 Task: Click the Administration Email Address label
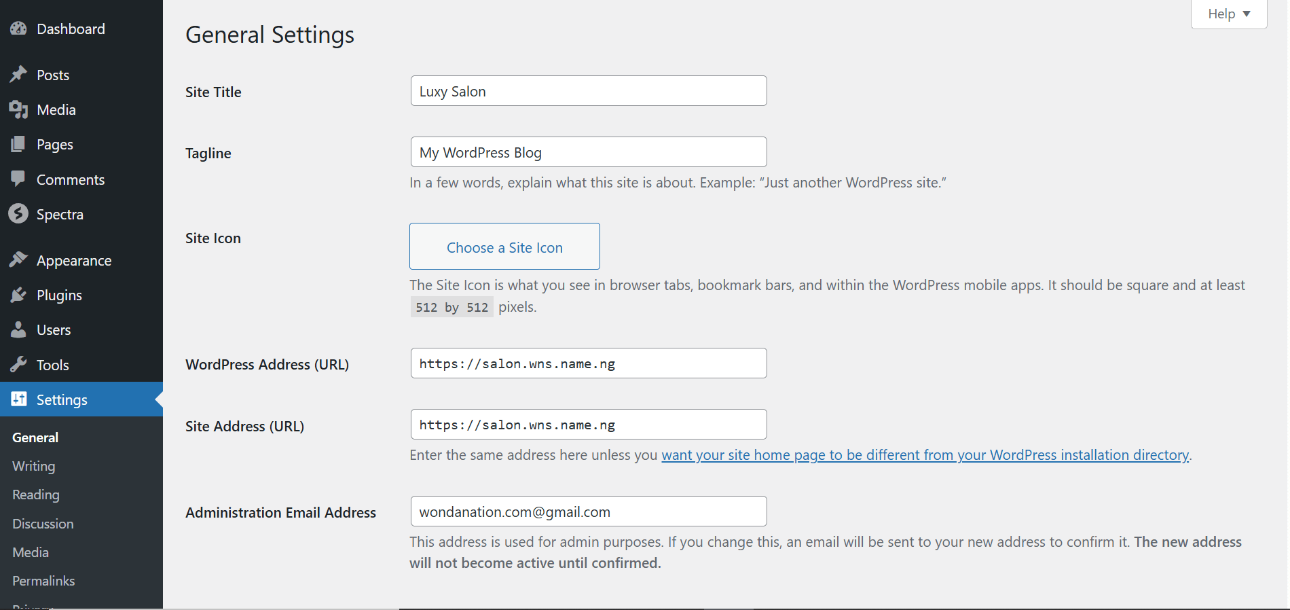click(x=281, y=513)
